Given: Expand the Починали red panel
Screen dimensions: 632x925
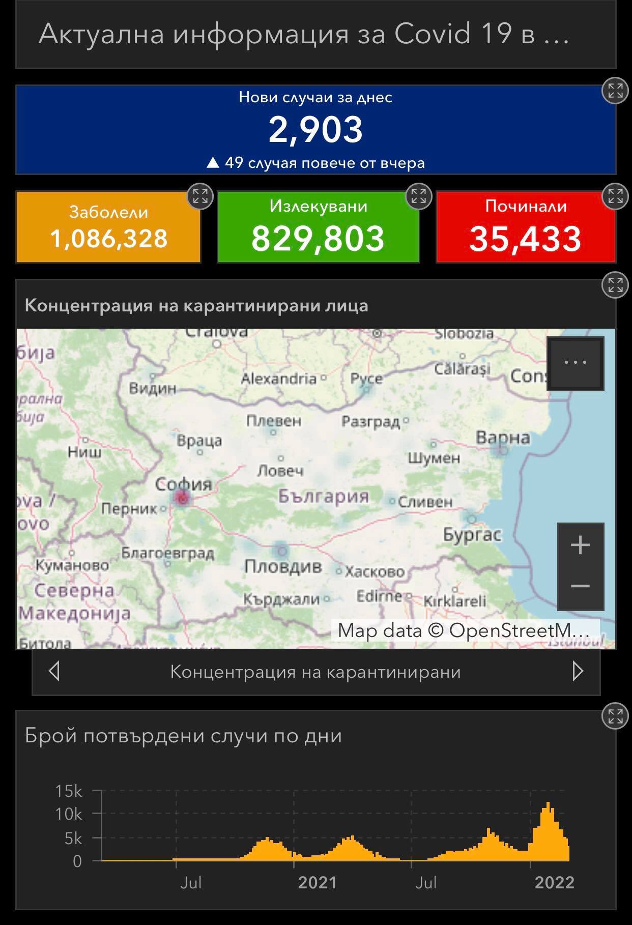Looking at the screenshot, I should pyautogui.click(x=615, y=196).
